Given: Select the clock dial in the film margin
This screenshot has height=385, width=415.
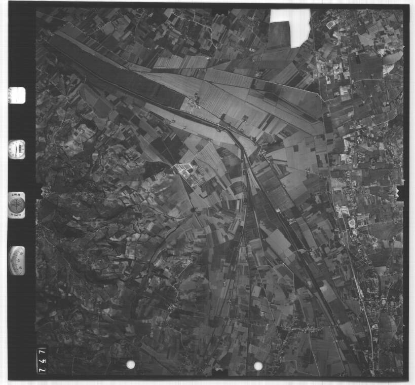Looking at the screenshot, I should pos(17,150).
